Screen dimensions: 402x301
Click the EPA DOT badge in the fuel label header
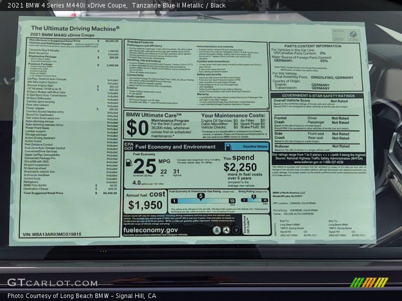pyautogui.click(x=129, y=146)
